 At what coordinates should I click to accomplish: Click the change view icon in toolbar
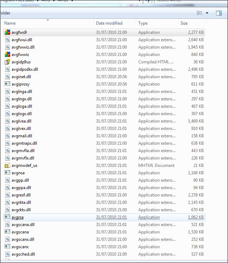point(199,13)
